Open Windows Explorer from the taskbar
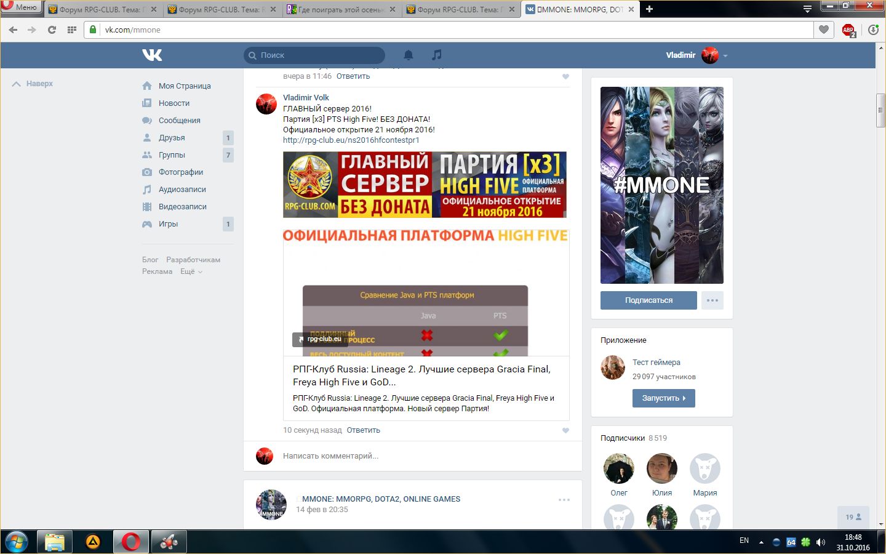 tap(55, 542)
